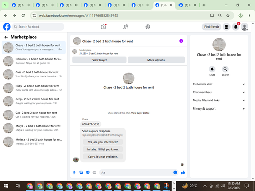This screenshot has width=255, height=191.
Task: Open the site information icon in address bar
Action: [x=34, y=16]
